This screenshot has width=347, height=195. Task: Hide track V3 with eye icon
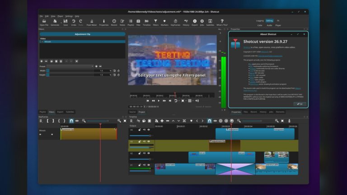pyautogui.click(x=149, y=141)
